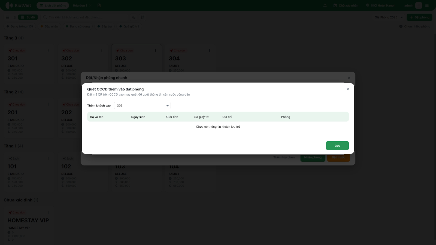Image resolution: width=436 pixels, height=245 pixels.
Task: Click the Phòng column header
Action: [x=286, y=117]
